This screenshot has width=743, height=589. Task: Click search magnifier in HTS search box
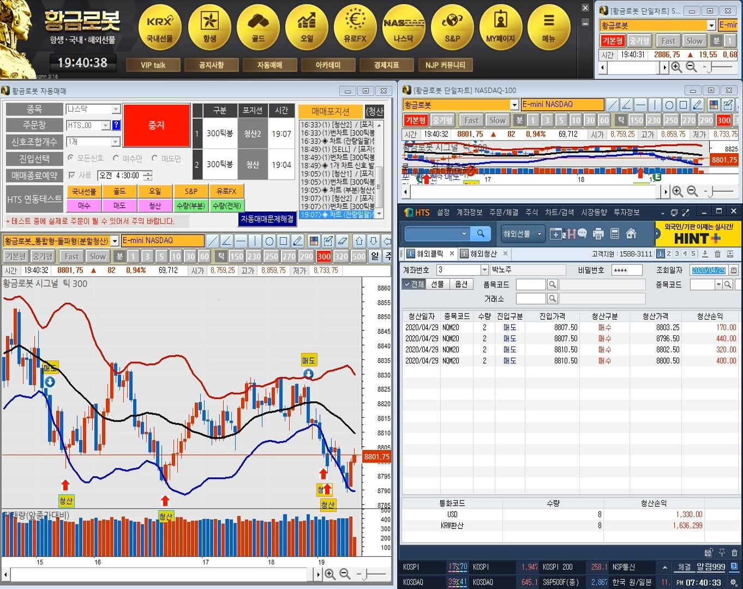coord(481,234)
